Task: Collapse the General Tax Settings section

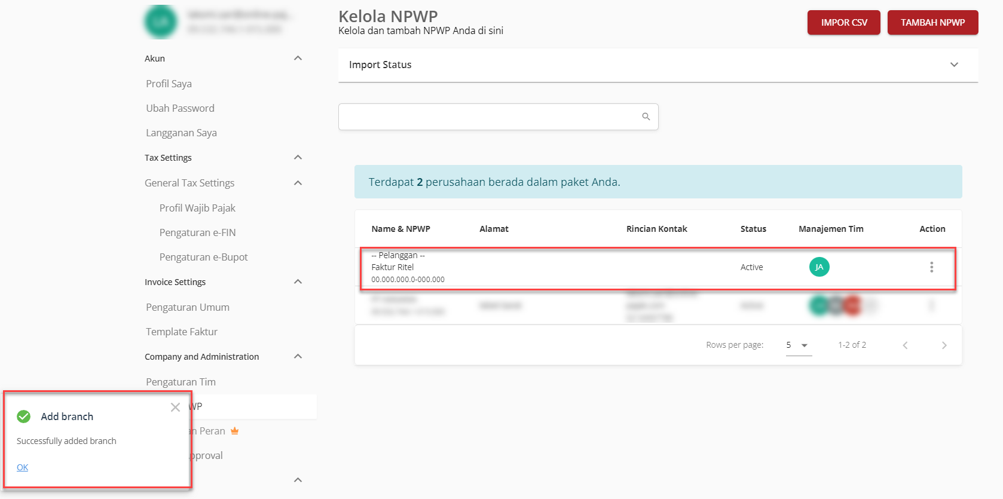Action: [298, 183]
